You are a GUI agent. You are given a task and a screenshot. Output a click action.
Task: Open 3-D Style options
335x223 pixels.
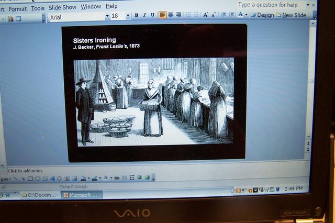pos(147,177)
